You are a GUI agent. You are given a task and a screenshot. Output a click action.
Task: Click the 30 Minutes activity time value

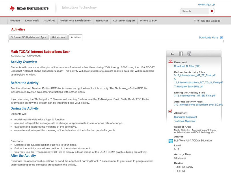180,158
